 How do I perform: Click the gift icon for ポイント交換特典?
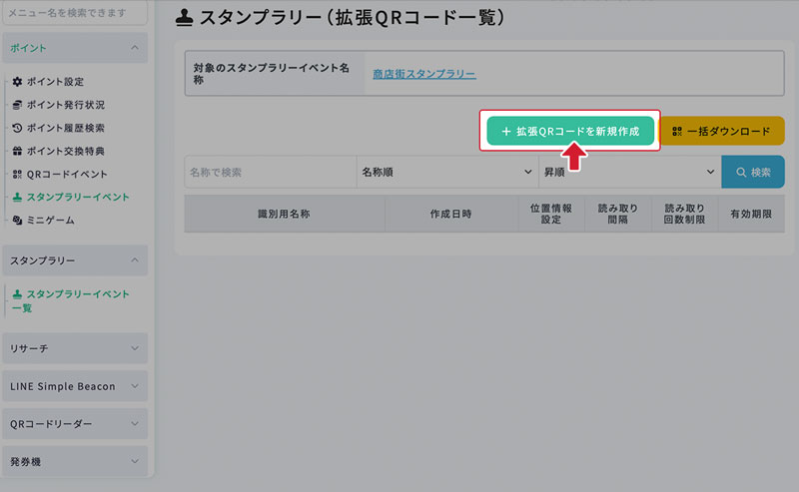pyautogui.click(x=17, y=151)
